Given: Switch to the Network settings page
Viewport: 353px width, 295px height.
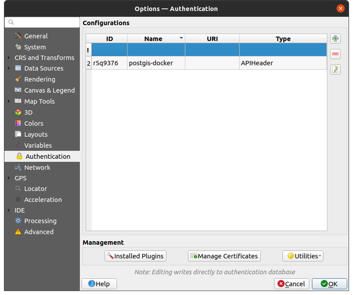Looking at the screenshot, I should coord(36,167).
